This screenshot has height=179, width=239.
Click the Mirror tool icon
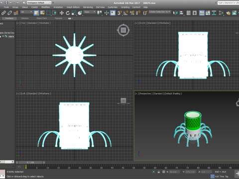175,13
